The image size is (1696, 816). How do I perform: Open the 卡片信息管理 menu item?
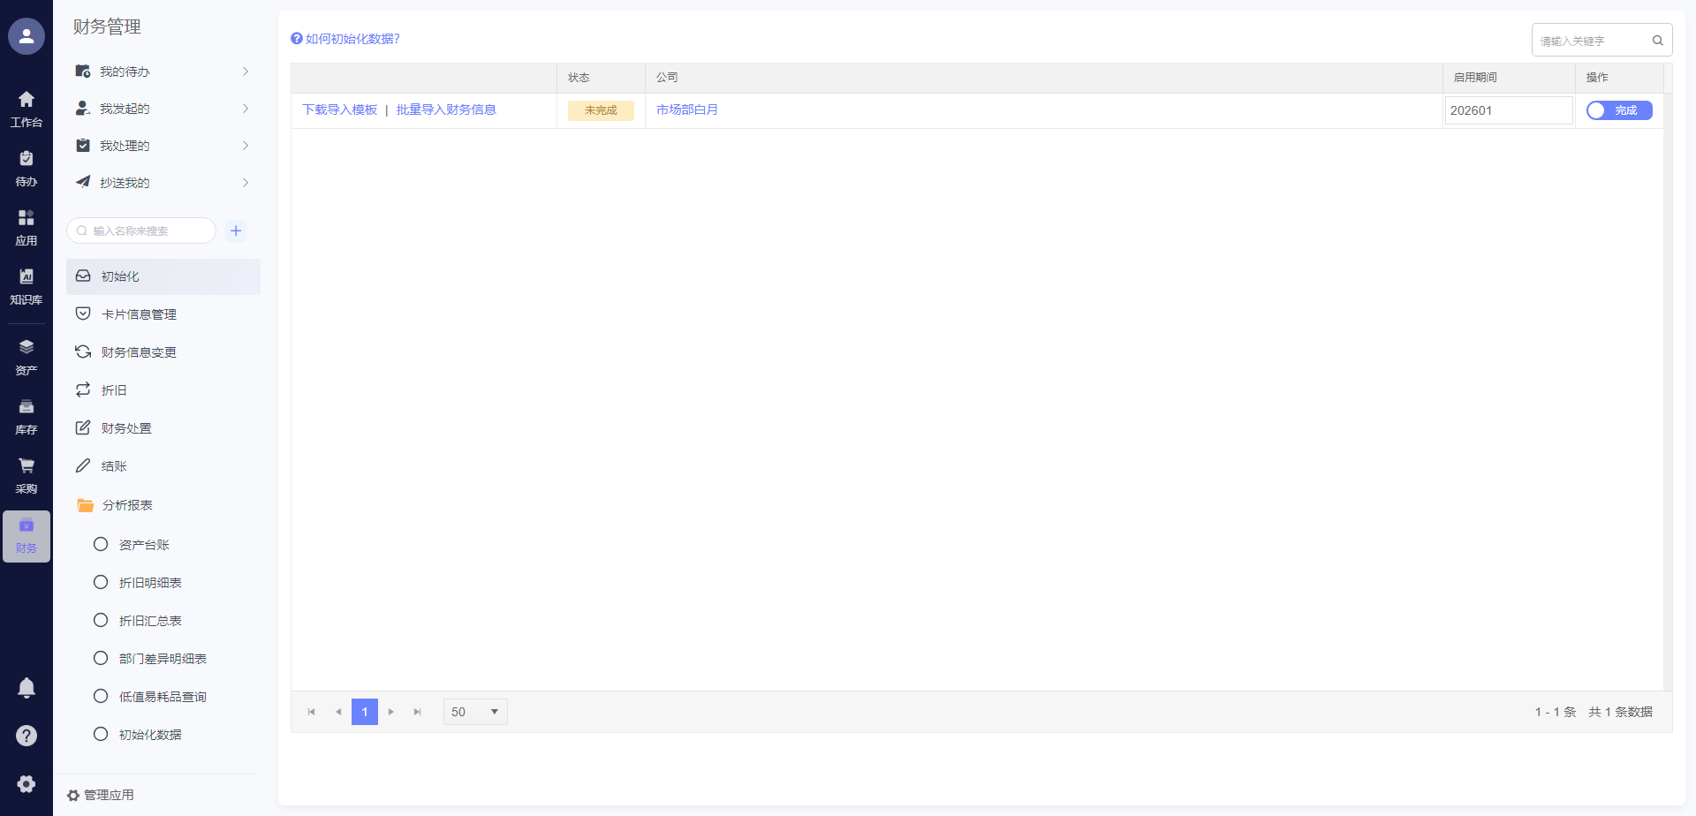[139, 314]
